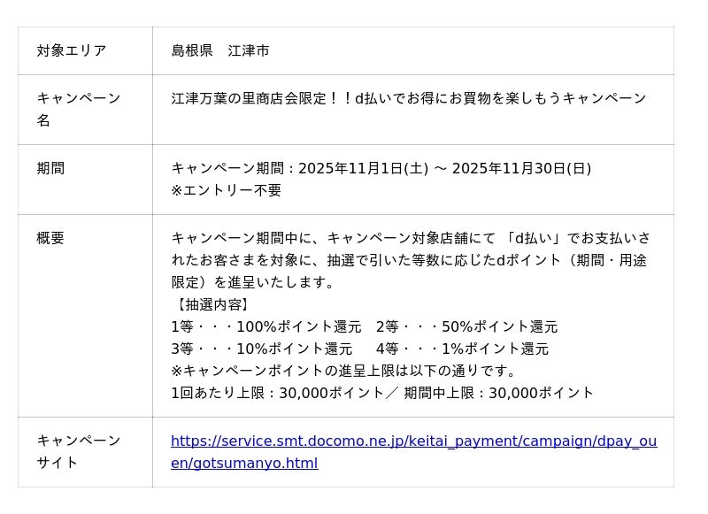Image resolution: width=708 pixels, height=514 pixels.
Task: Open the docomo d払い campaign site link
Action: point(413,441)
